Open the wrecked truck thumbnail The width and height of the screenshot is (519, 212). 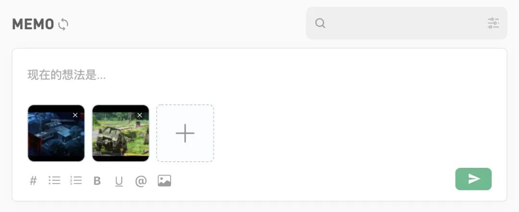(x=121, y=133)
